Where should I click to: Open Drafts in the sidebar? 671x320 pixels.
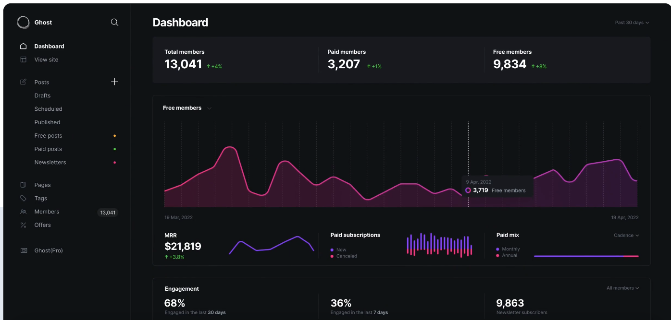(x=42, y=95)
